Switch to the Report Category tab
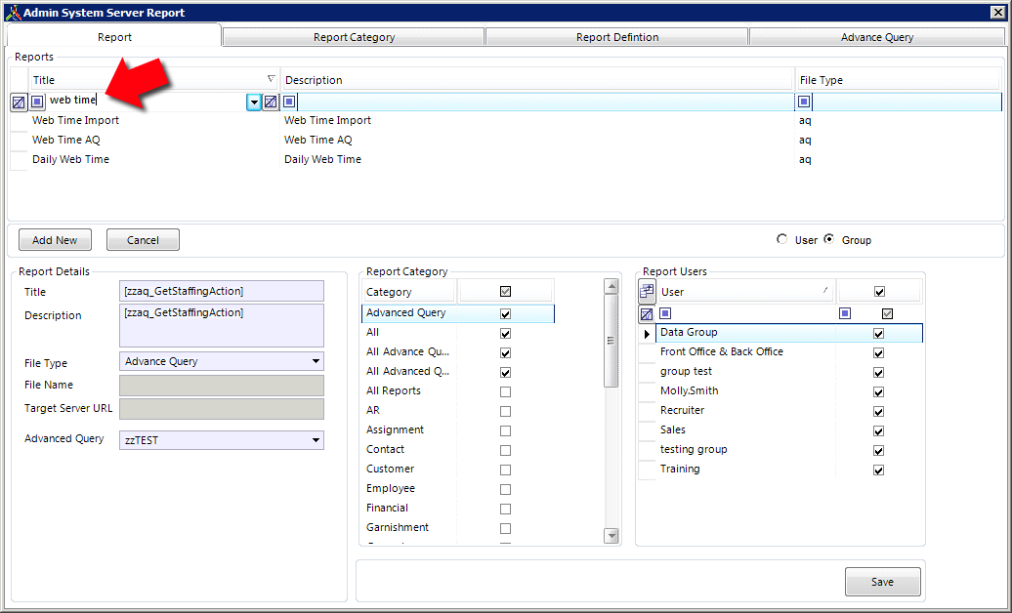1012x613 pixels. 354,37
